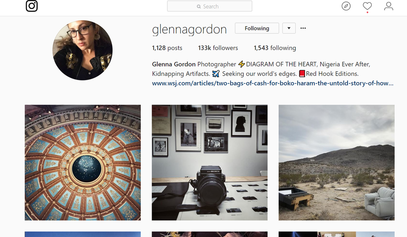This screenshot has height=237, width=407.
Task: Open the 133k followers list
Action: 218,48
